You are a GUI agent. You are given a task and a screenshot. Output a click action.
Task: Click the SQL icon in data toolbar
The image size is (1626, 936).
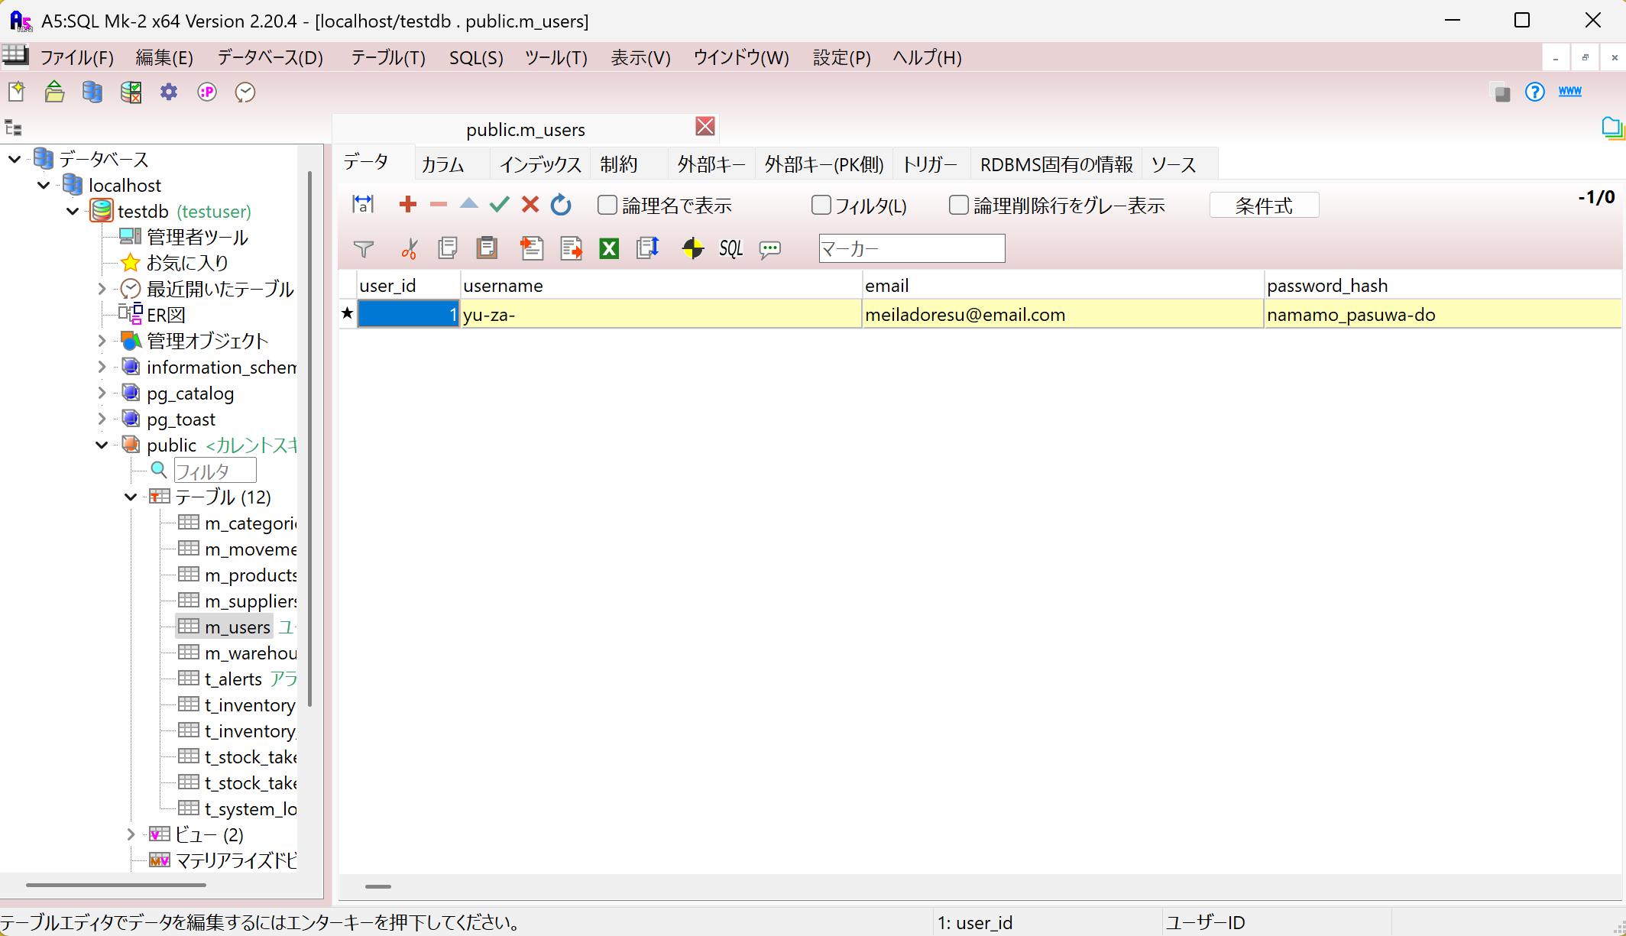click(730, 248)
